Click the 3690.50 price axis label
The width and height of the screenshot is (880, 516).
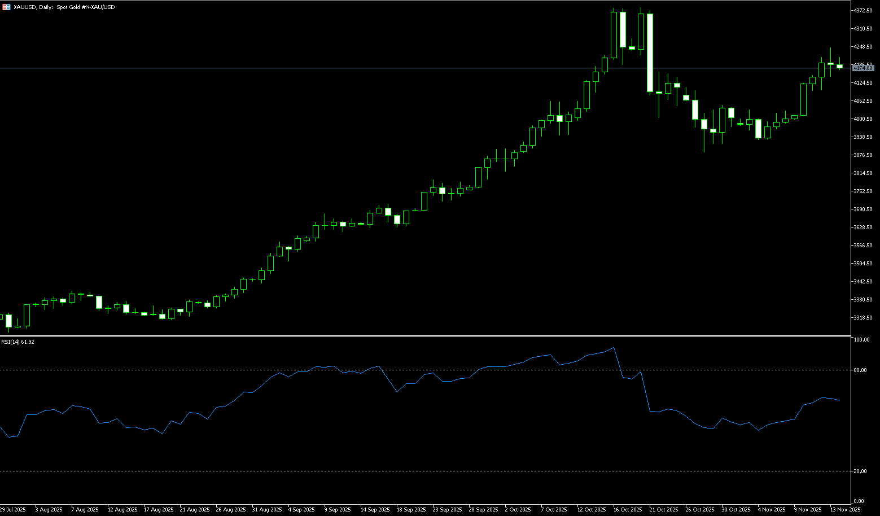(x=863, y=209)
